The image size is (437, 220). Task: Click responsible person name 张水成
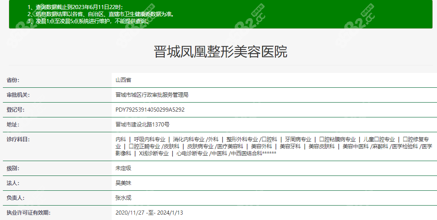(123, 198)
